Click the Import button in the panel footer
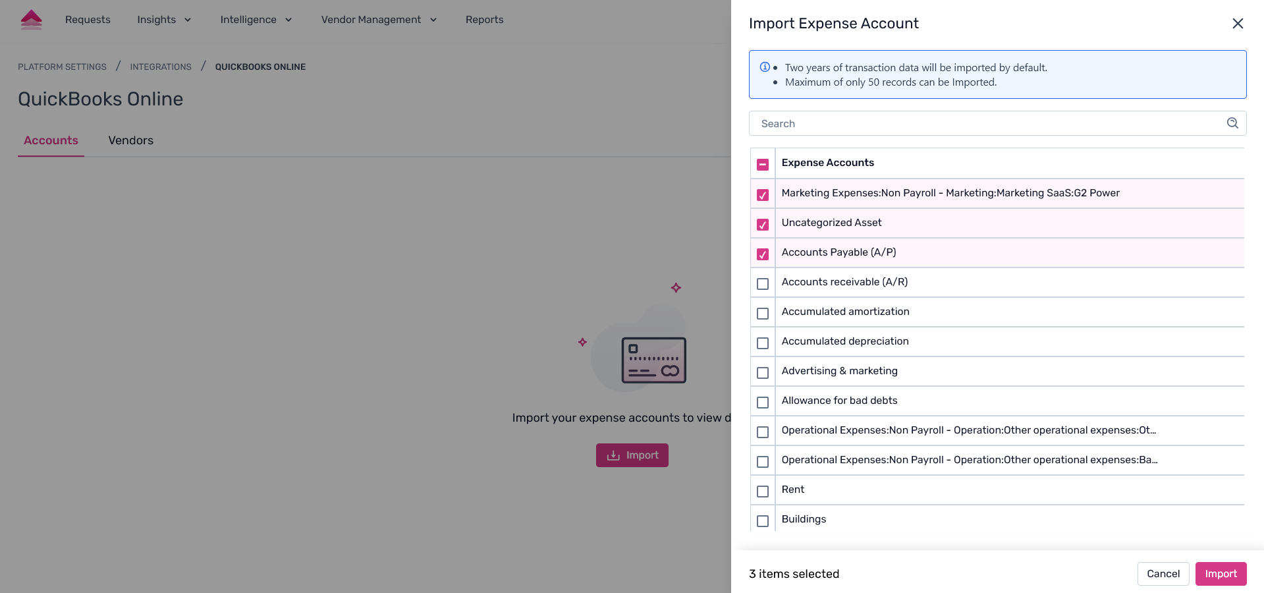This screenshot has width=1264, height=593. tap(1221, 574)
